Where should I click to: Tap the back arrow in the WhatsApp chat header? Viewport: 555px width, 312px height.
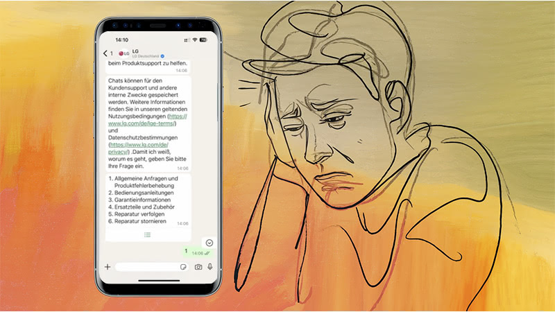tap(105, 53)
